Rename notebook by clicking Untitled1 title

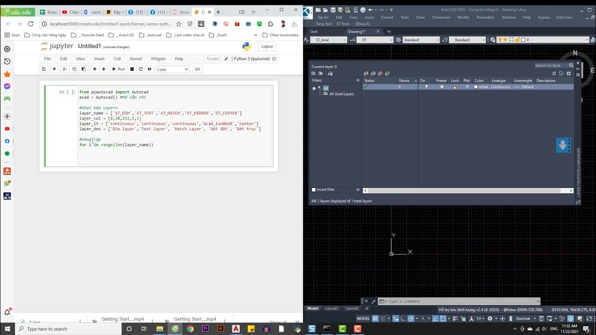[89, 46]
